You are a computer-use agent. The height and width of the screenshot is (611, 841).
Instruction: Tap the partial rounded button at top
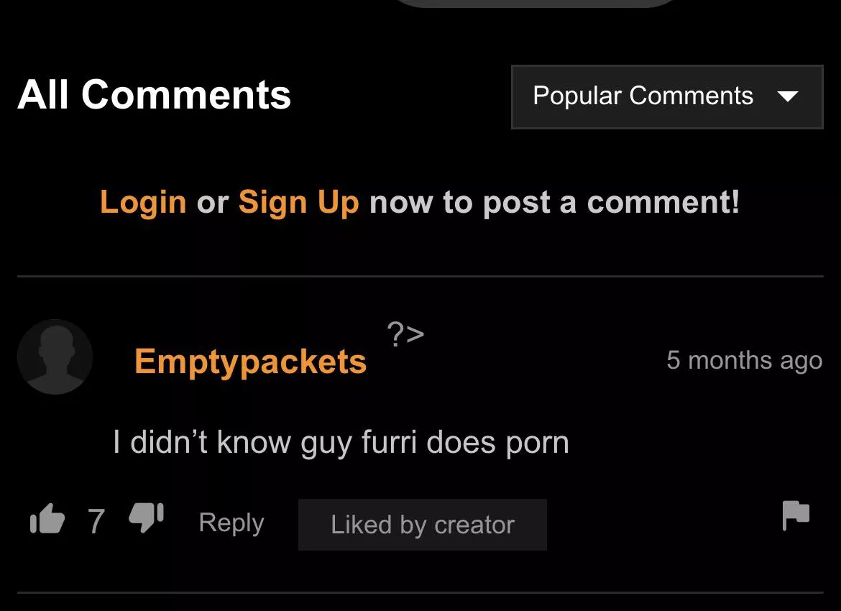point(536,3)
